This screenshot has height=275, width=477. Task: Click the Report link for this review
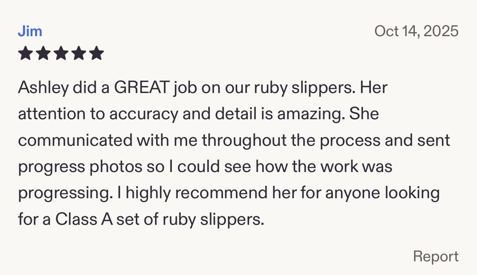coord(436,256)
